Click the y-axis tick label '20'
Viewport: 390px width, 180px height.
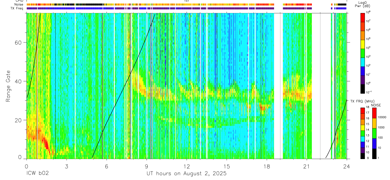[x=19, y=120]
